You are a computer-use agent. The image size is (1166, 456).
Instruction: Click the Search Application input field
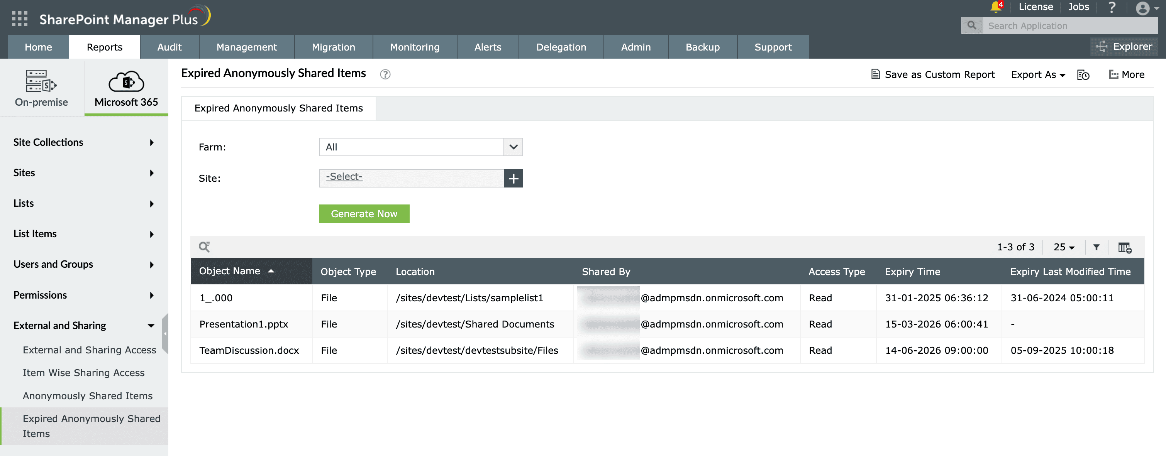1071,26
